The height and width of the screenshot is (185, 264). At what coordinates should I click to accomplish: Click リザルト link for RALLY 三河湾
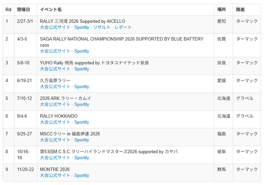pos(102,27)
